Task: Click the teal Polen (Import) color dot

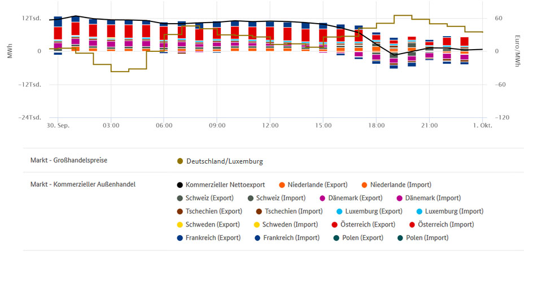Action: [x=400, y=238]
